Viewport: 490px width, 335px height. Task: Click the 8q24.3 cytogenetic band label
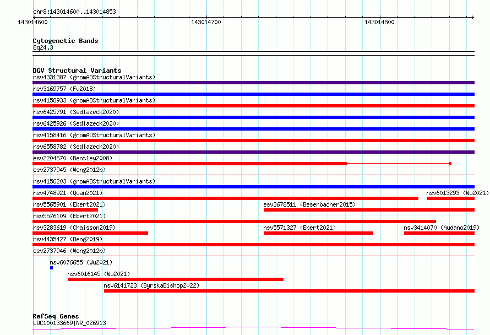pos(43,47)
